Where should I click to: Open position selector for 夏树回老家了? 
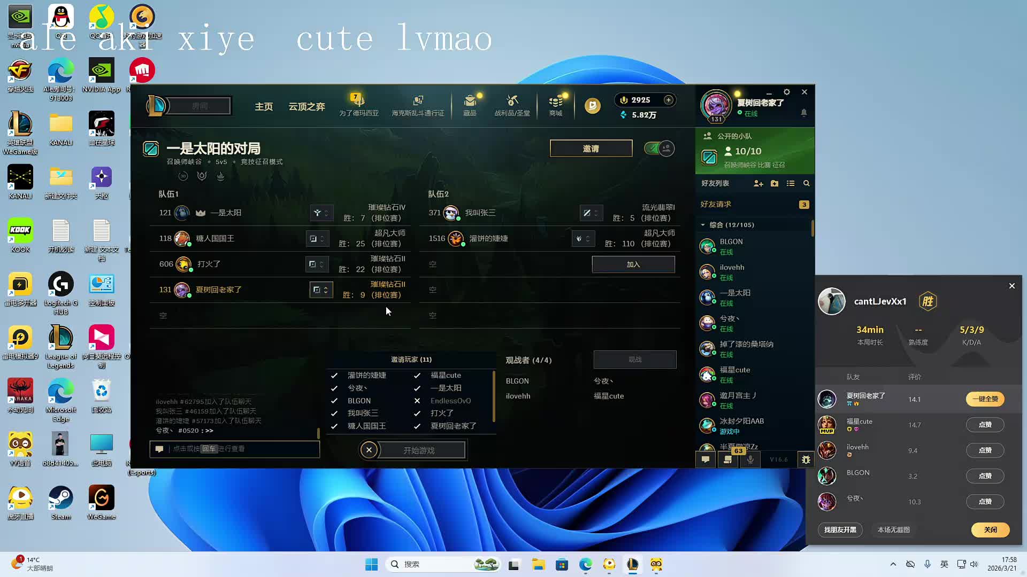tap(321, 290)
